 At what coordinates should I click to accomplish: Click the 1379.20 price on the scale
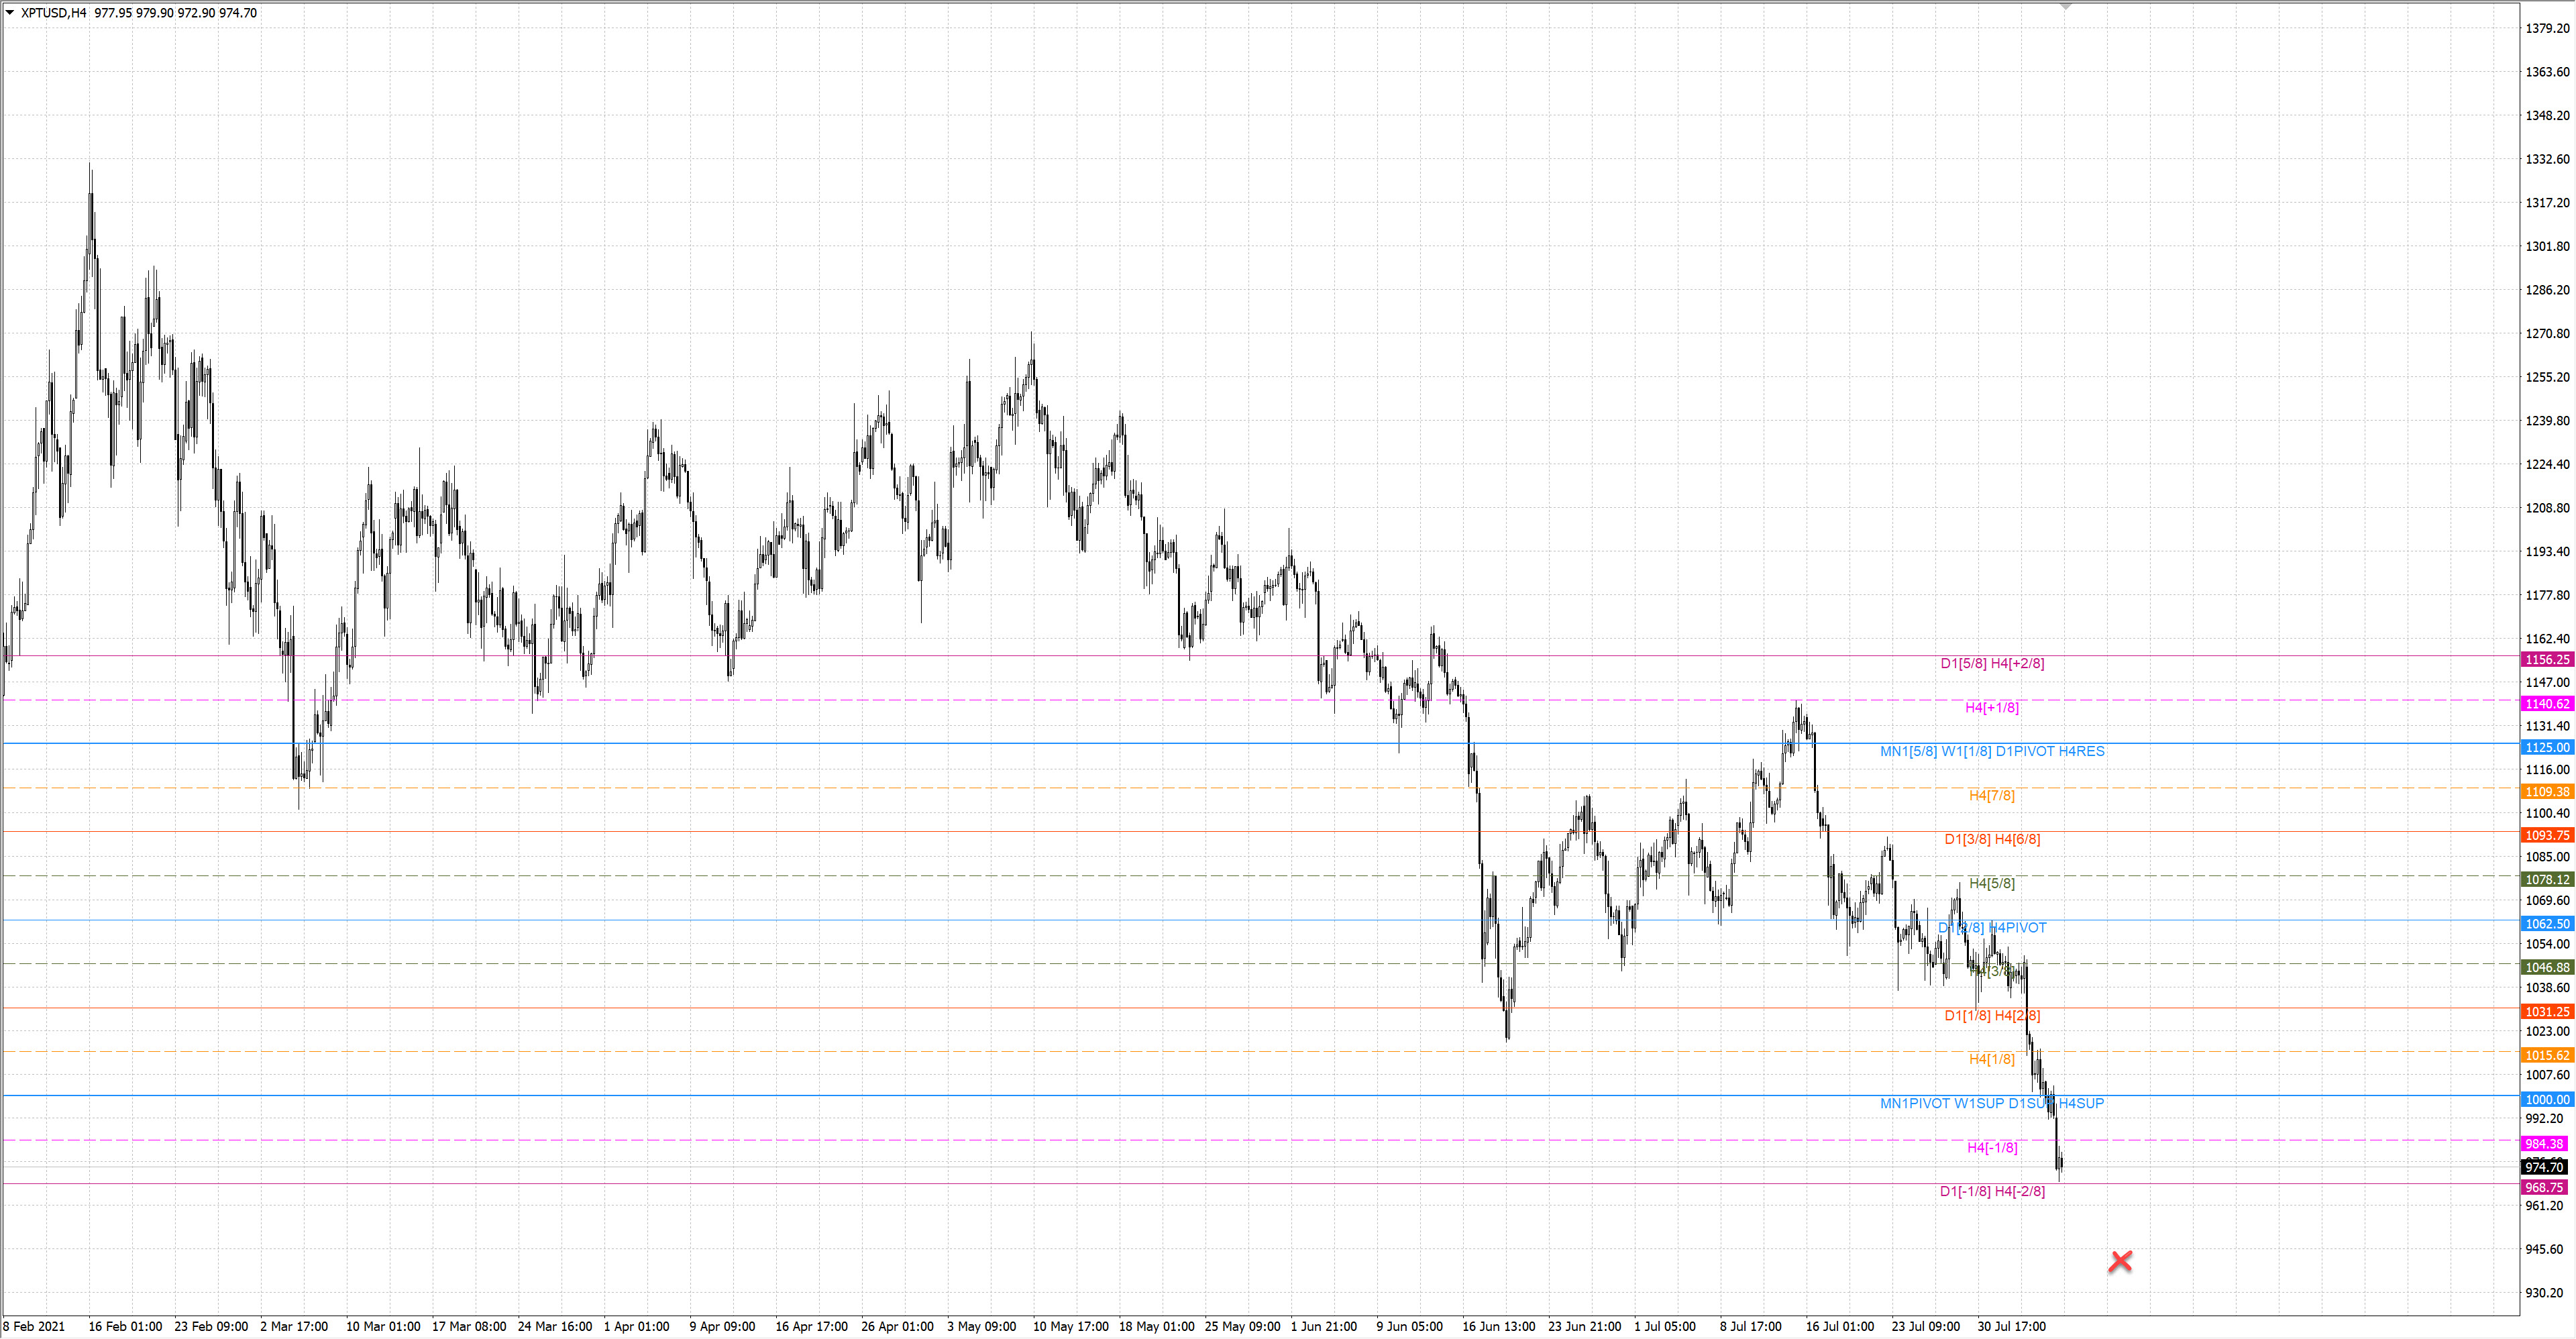(x=2547, y=28)
